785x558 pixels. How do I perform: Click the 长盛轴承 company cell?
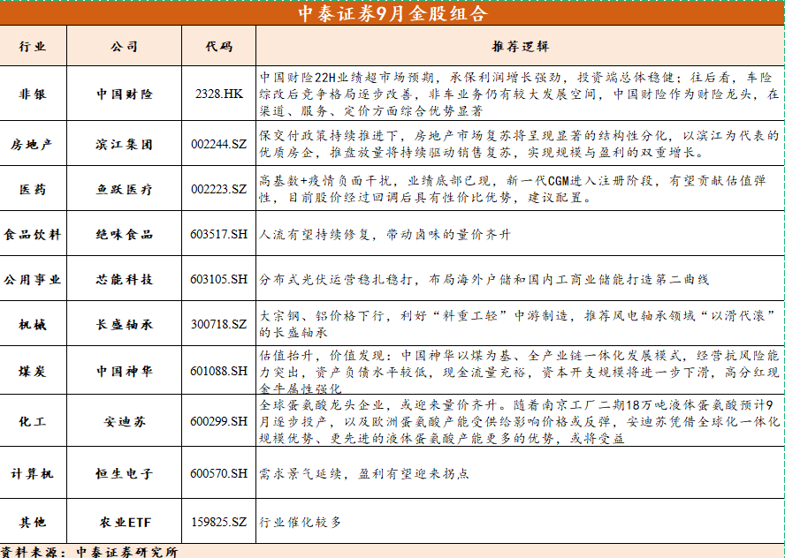point(124,324)
